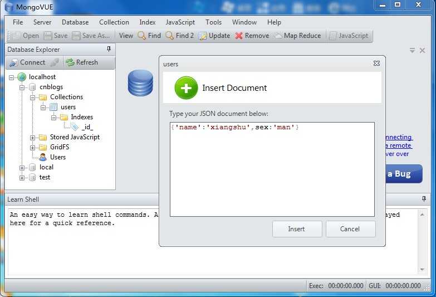Screen dimensions: 436x297
Task: Collapse the cnblogs database node
Action: (x=22, y=87)
